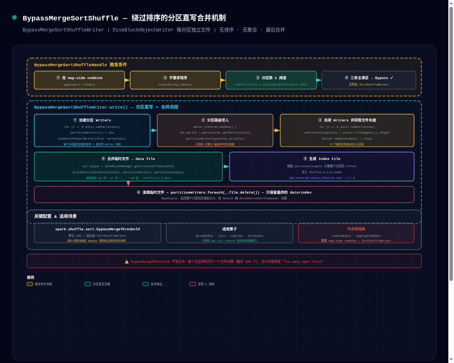
Task: Click the green status dot beside the title
Action: click(x=14, y=17)
